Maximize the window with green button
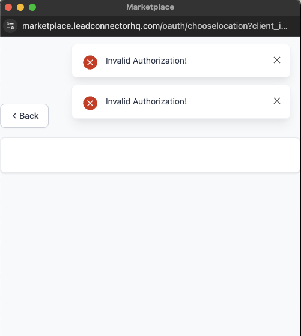This screenshot has height=336, width=301. [x=32, y=7]
